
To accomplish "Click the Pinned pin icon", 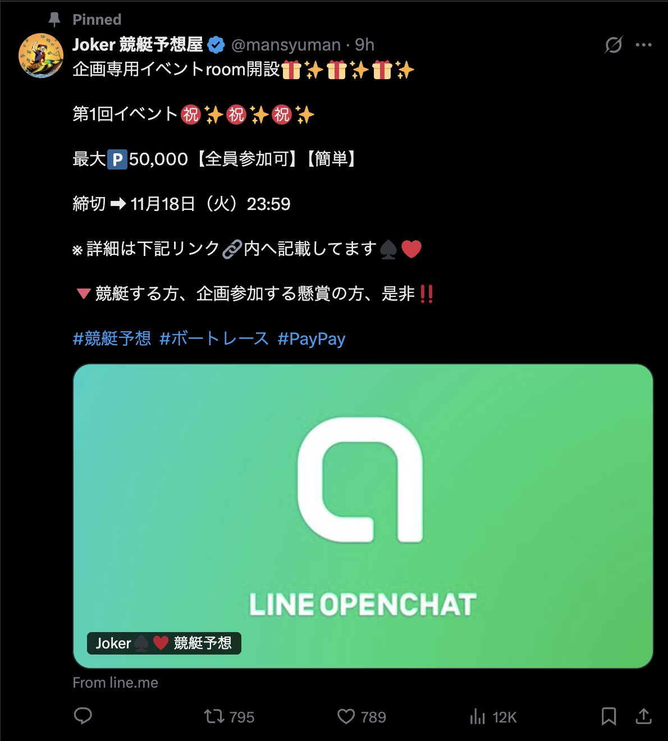I will 54,20.
